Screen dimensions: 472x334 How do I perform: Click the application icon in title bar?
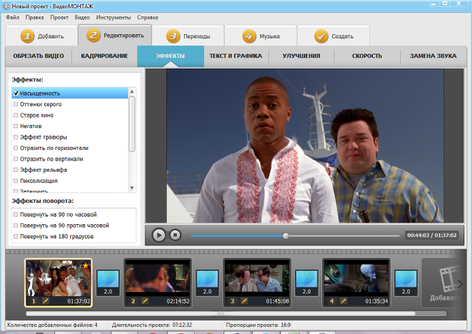coord(6,6)
